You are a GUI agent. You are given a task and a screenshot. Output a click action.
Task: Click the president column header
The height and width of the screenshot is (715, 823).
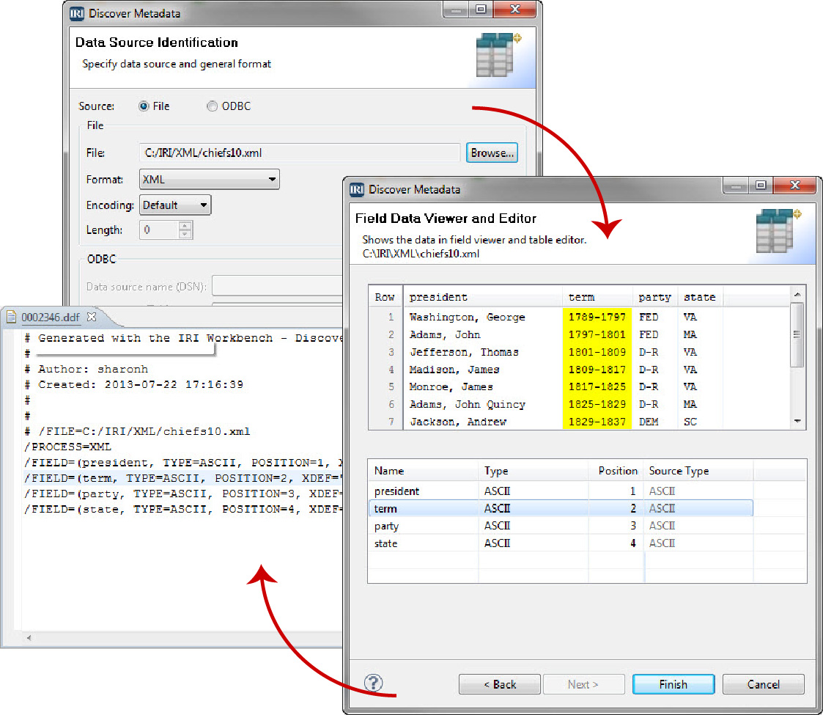coord(482,297)
